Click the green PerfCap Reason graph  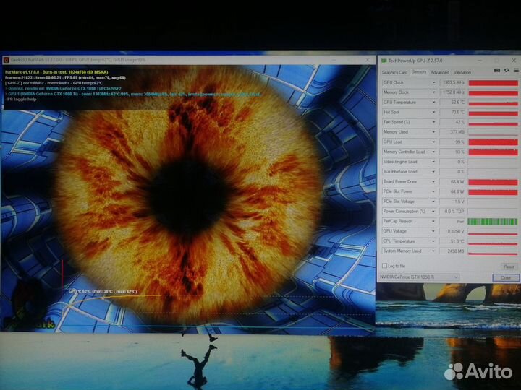pyautogui.click(x=492, y=221)
